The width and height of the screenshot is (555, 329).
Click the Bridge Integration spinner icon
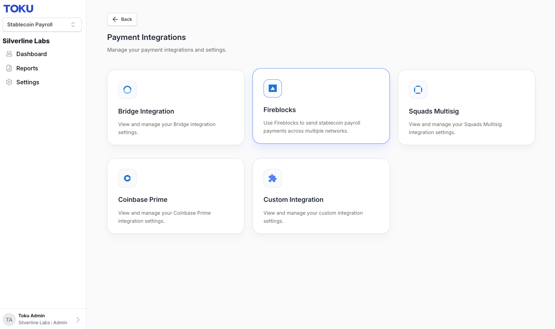pyautogui.click(x=127, y=90)
